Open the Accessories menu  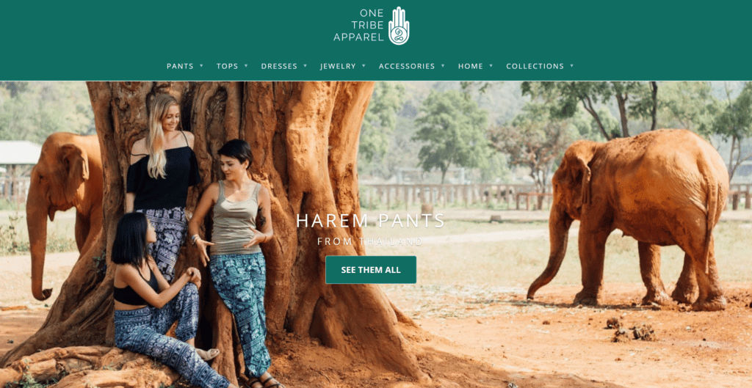(x=407, y=66)
